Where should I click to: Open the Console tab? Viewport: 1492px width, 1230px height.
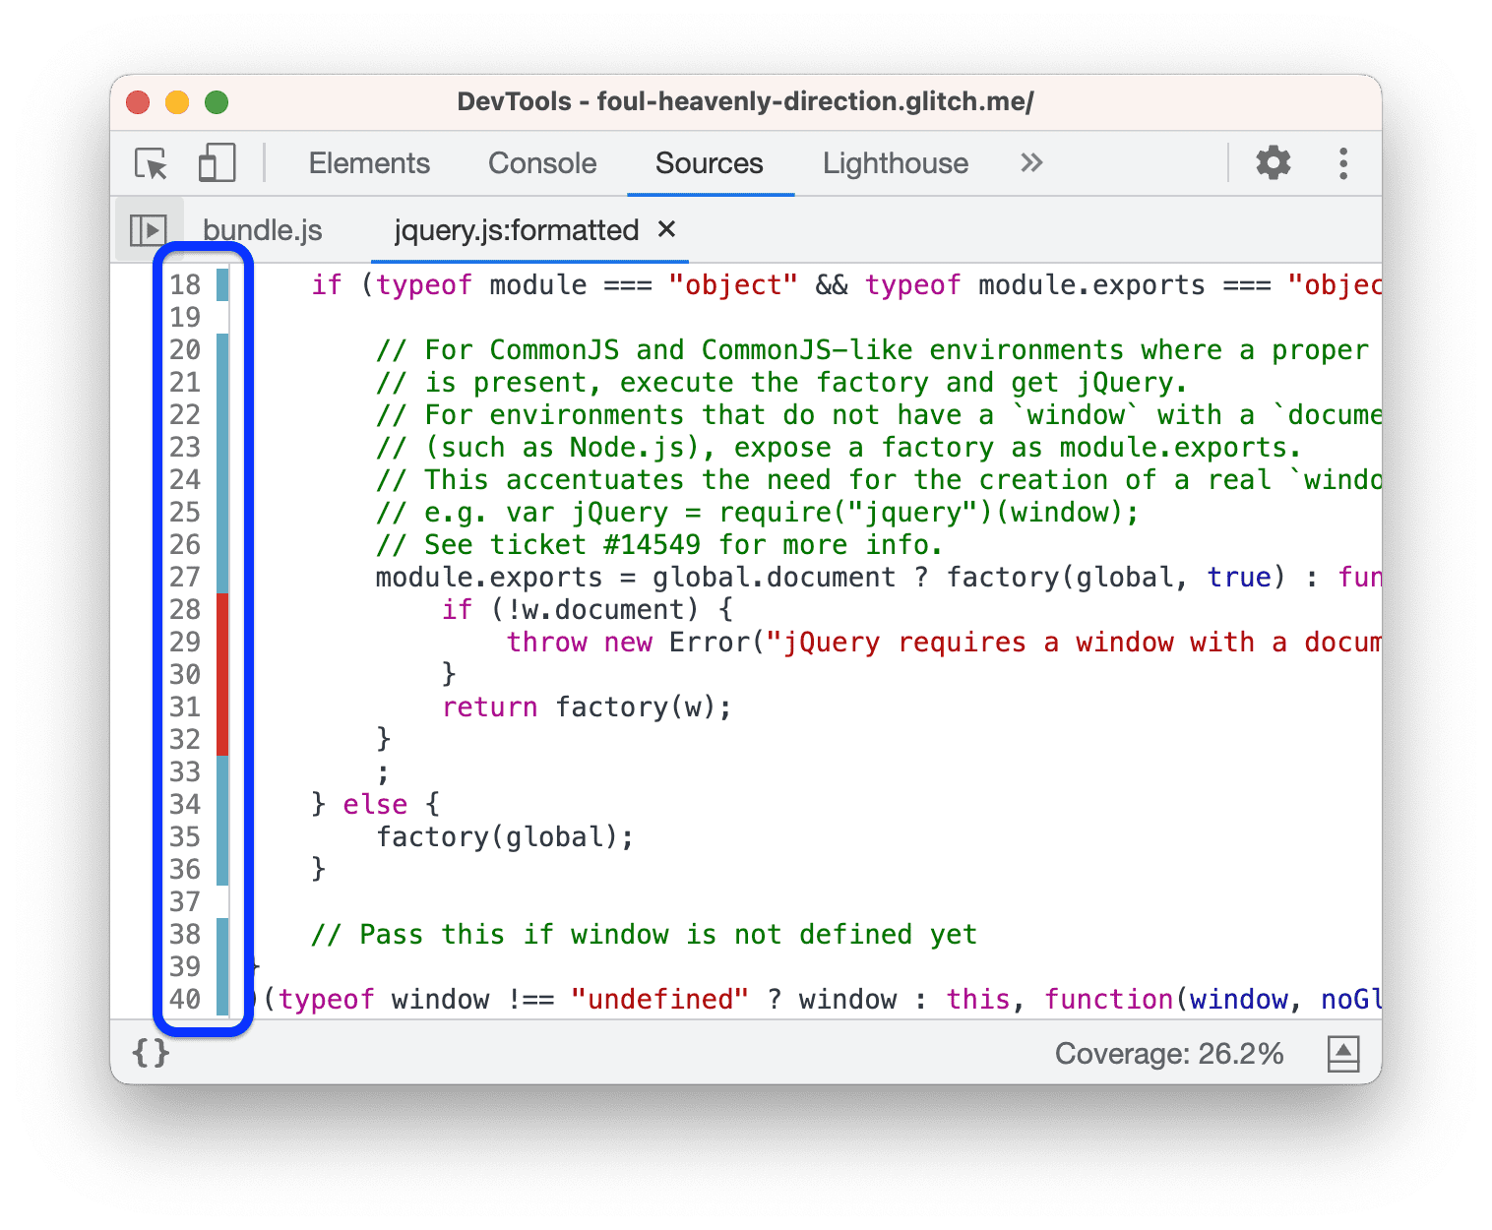[542, 163]
